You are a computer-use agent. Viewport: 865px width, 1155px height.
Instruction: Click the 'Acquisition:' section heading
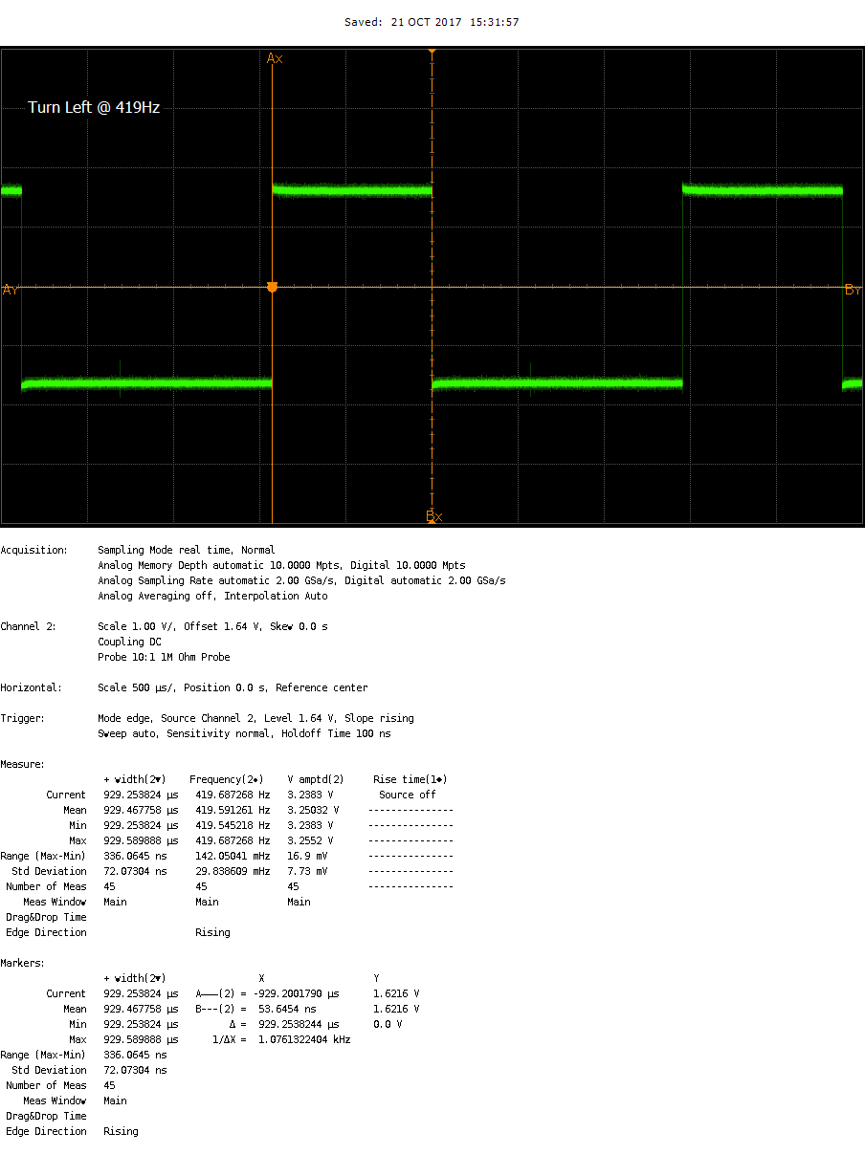tap(34, 550)
